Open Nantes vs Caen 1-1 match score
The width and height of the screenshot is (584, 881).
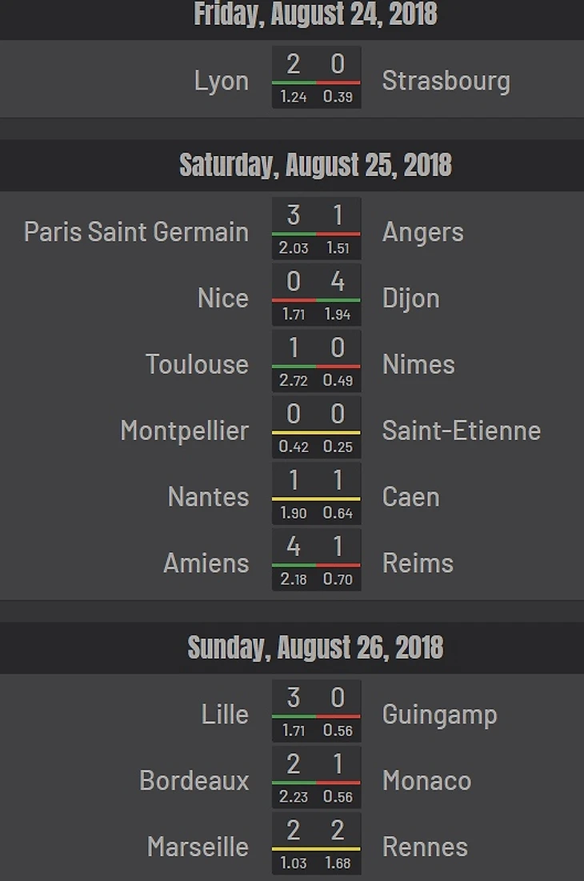point(316,493)
